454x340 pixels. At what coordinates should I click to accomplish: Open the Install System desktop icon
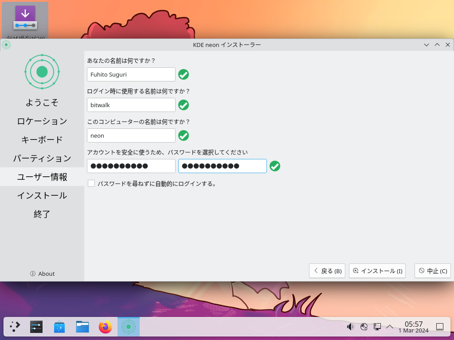(x=25, y=20)
